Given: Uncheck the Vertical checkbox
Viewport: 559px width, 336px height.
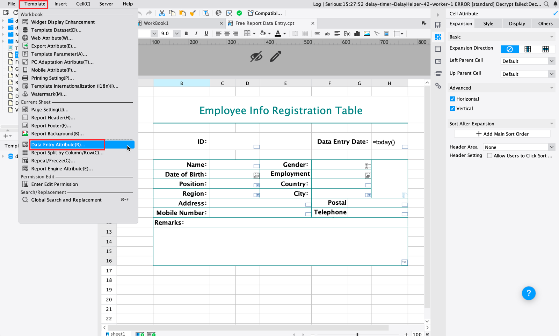Looking at the screenshot, I should [x=452, y=109].
